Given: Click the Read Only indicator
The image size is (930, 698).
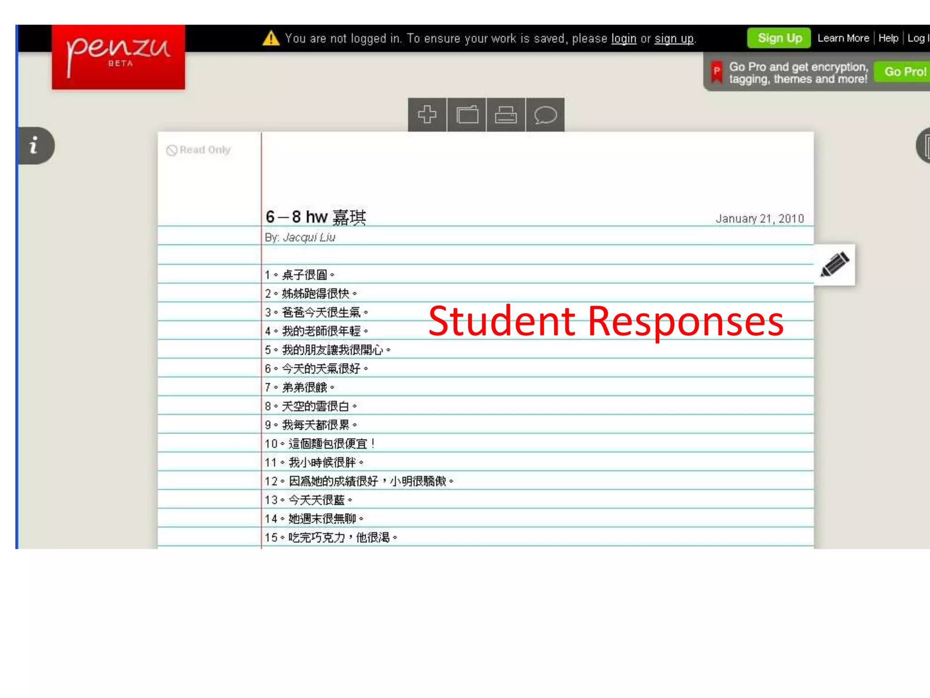Looking at the screenshot, I should pyautogui.click(x=198, y=150).
